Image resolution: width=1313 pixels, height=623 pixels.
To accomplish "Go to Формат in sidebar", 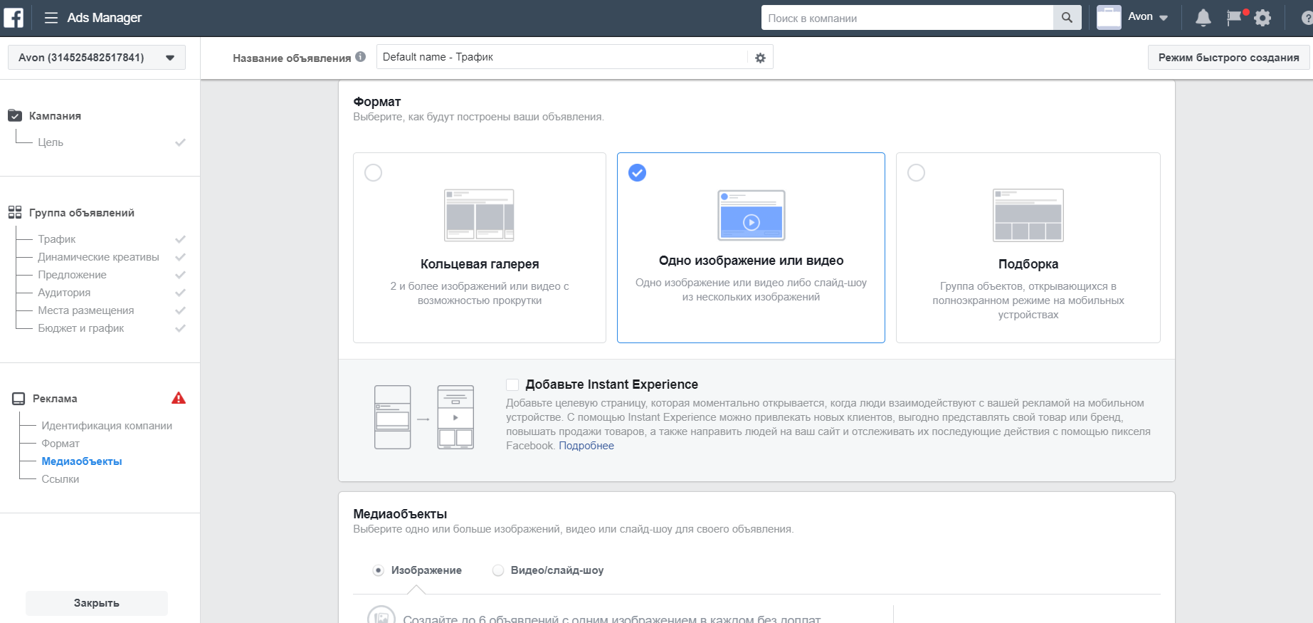I will (60, 444).
